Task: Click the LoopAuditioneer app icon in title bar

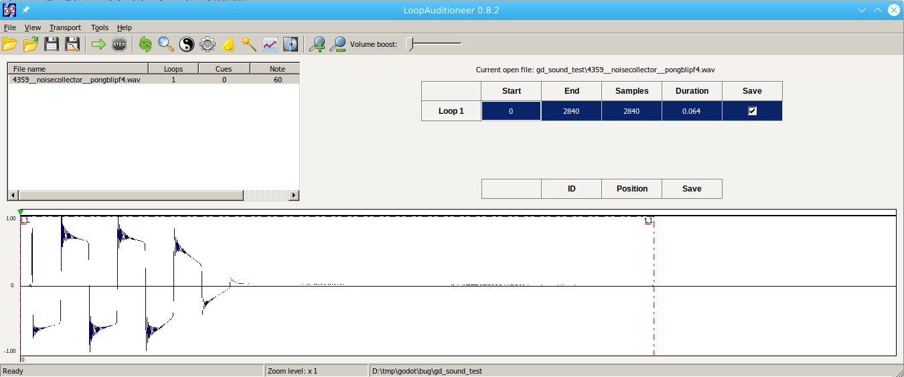Action: point(9,10)
